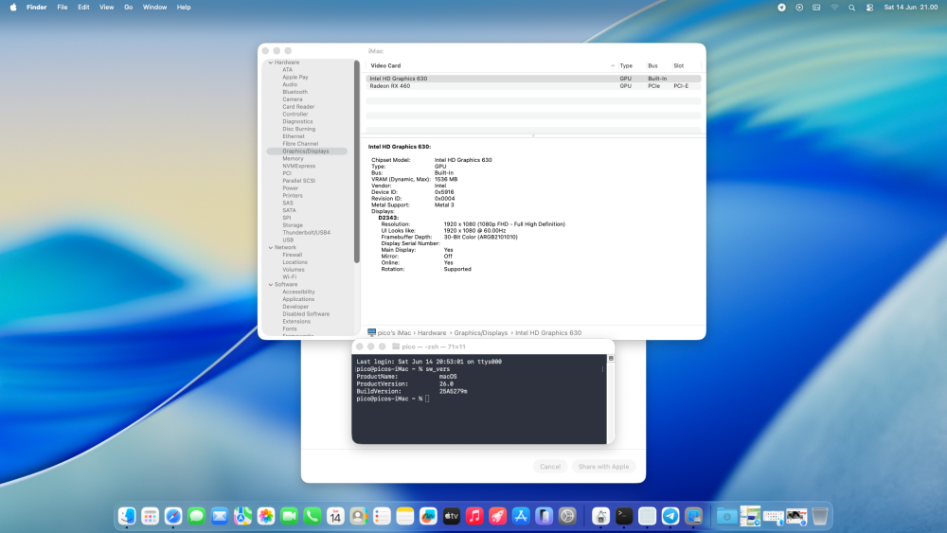Screen dimensions: 947x533
Task: Open the Help menu
Action: (184, 8)
